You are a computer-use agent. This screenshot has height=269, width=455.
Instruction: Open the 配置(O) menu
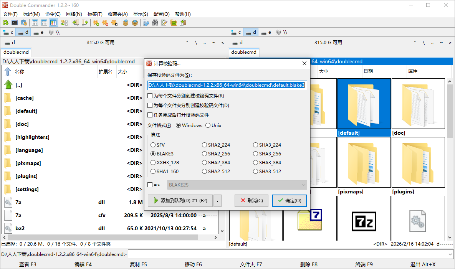161,14
